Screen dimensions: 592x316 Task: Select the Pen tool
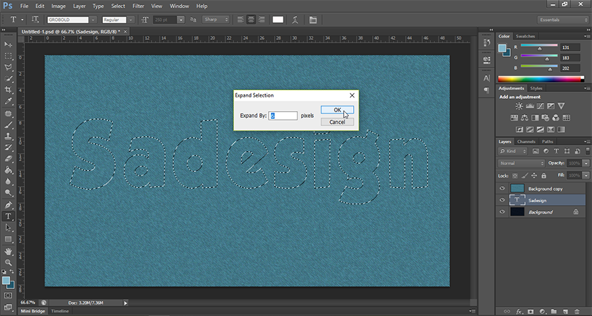click(8, 205)
